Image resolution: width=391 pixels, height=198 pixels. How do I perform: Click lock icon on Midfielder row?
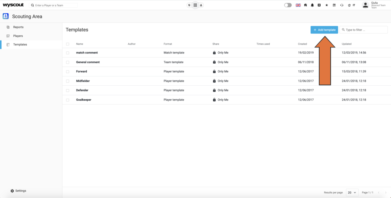coord(214,81)
